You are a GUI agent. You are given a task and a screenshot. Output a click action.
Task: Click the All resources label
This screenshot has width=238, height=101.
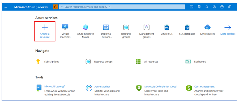click(151, 62)
